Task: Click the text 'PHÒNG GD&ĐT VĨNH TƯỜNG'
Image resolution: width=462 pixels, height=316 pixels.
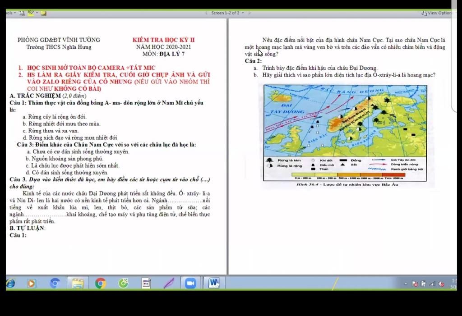Action: 59,40
